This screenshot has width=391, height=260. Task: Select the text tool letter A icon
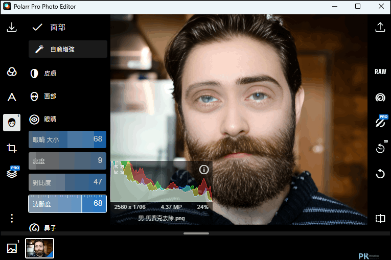[12, 97]
